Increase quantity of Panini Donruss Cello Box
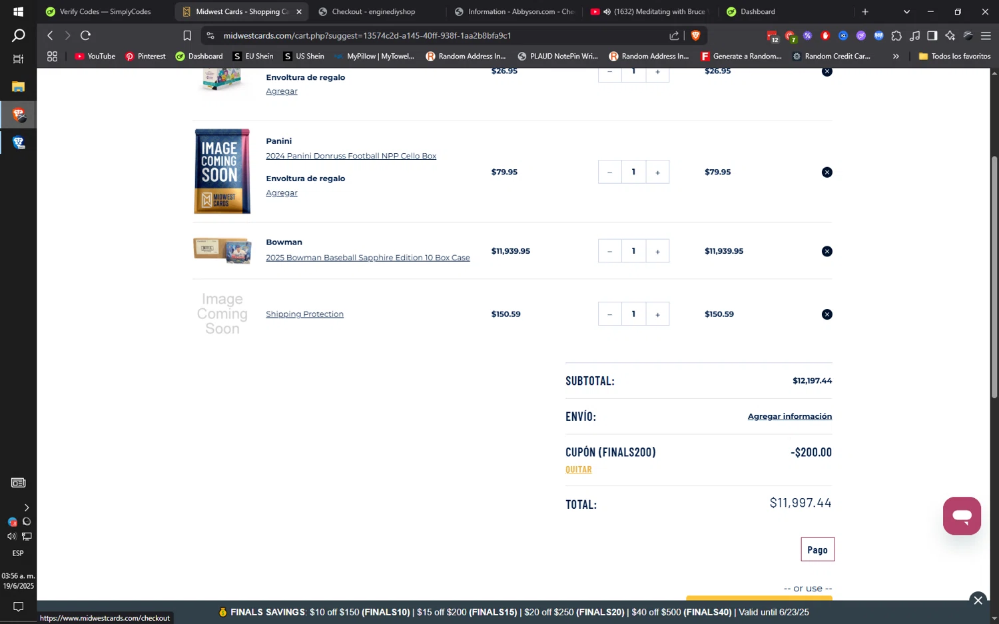 click(657, 172)
